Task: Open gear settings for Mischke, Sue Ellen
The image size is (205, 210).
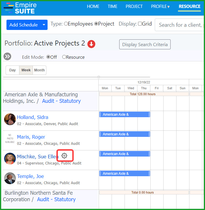Action: [64, 156]
